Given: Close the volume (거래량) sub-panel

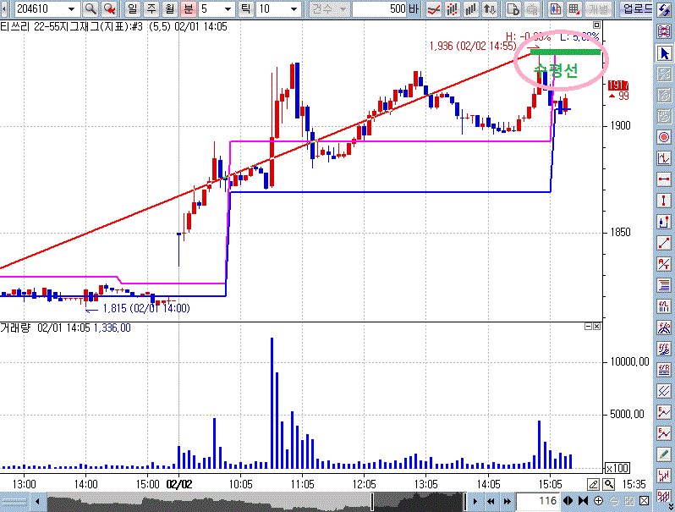Looking at the screenshot, I should pyautogui.click(x=598, y=327).
